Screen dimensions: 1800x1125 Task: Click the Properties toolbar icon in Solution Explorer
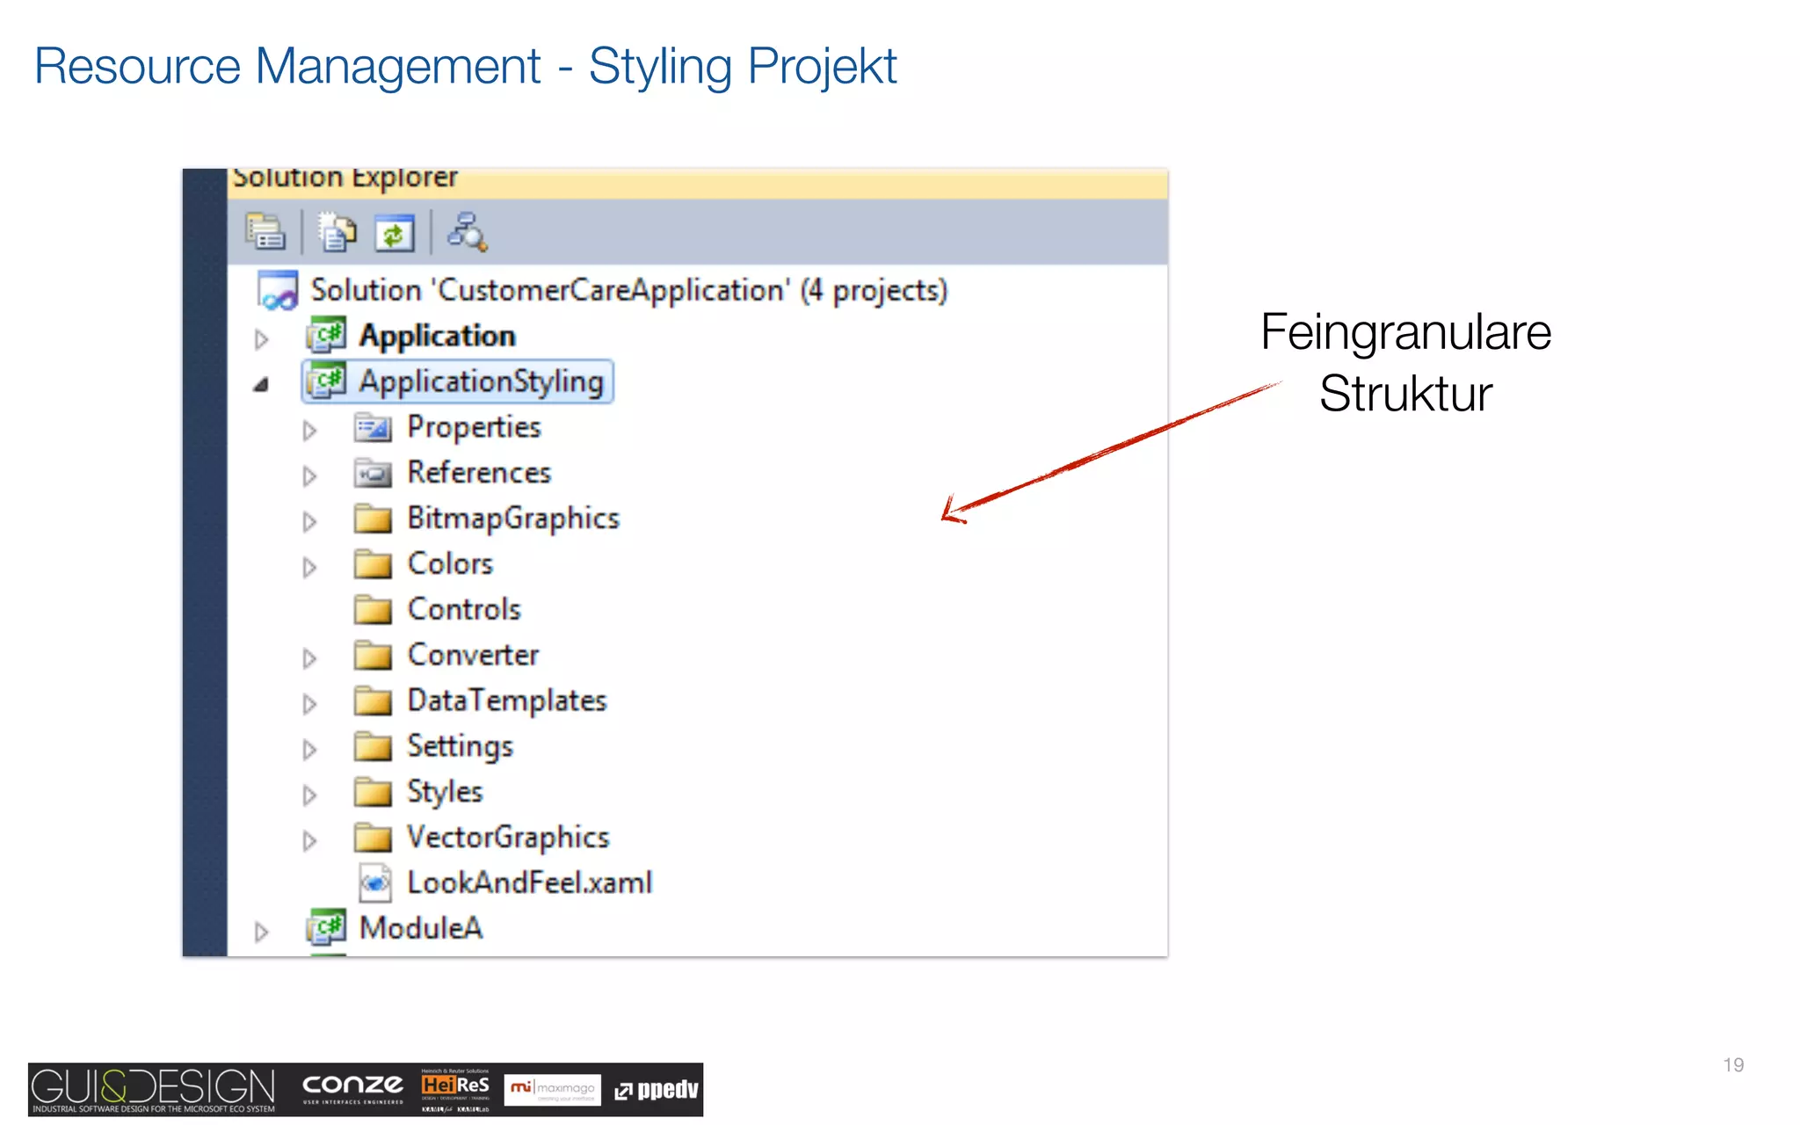pyautogui.click(x=265, y=232)
